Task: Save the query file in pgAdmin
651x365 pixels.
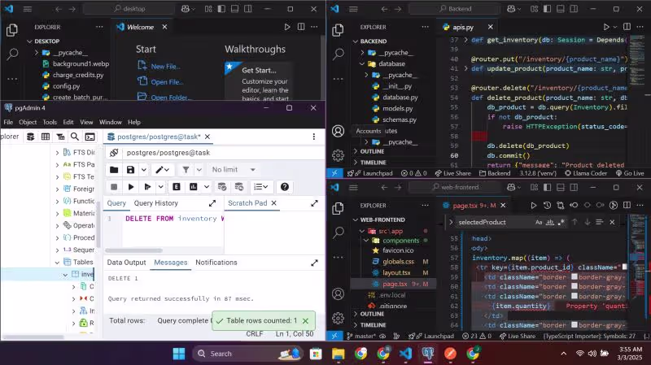Action: coord(130,170)
